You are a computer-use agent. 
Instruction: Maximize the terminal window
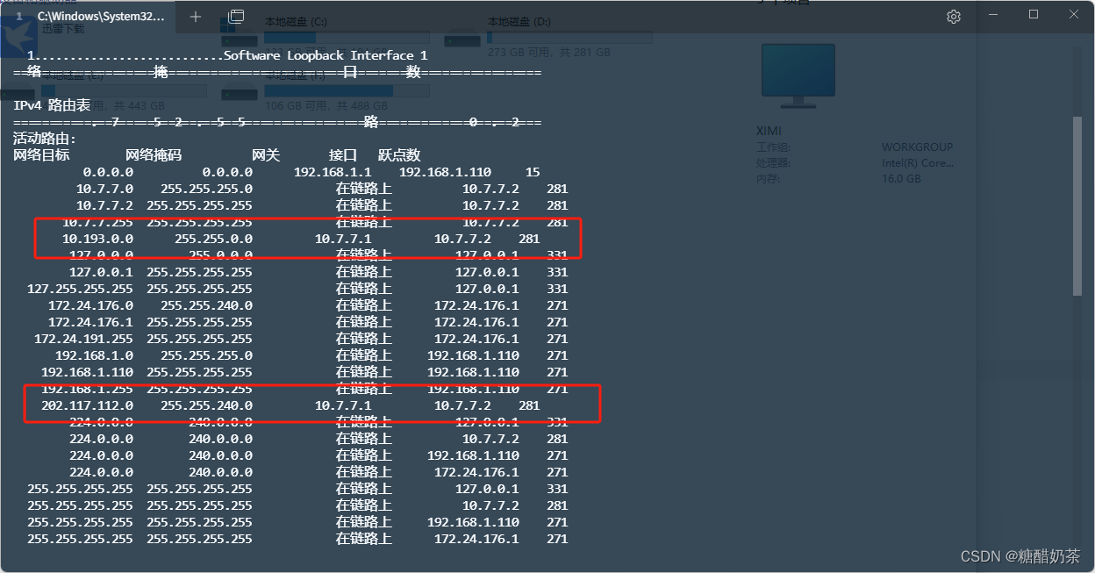[1034, 14]
